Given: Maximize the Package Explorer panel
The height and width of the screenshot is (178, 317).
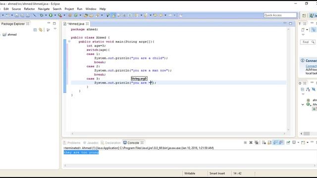Looking at the screenshot, I should click(x=54, y=23).
